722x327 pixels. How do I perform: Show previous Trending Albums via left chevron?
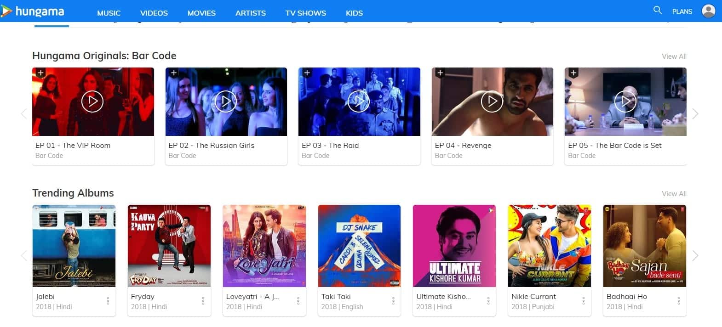(x=23, y=255)
